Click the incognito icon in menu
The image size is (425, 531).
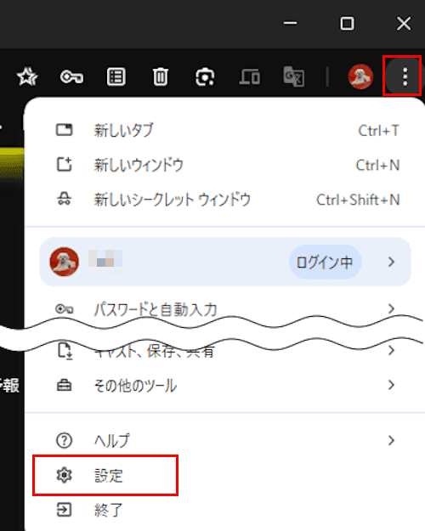[64, 199]
